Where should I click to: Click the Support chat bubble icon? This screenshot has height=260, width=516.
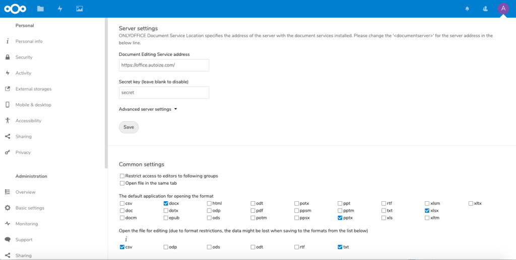[8, 240]
